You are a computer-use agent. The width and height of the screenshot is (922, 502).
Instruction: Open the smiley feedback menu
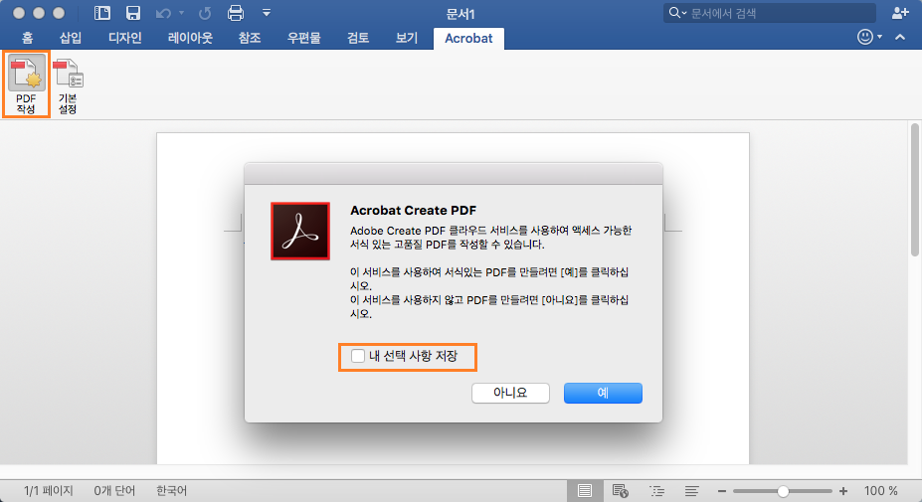869,37
